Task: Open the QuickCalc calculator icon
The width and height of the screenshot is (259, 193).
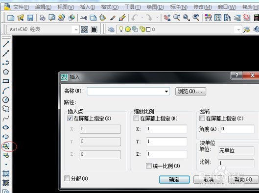Action: (256, 18)
